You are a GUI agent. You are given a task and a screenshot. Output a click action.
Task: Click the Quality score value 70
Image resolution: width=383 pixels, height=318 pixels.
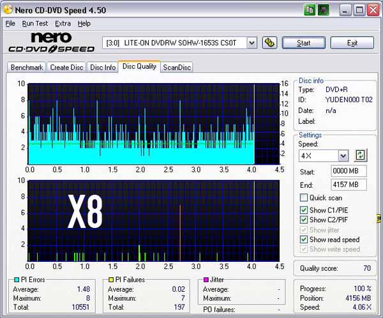(x=367, y=268)
